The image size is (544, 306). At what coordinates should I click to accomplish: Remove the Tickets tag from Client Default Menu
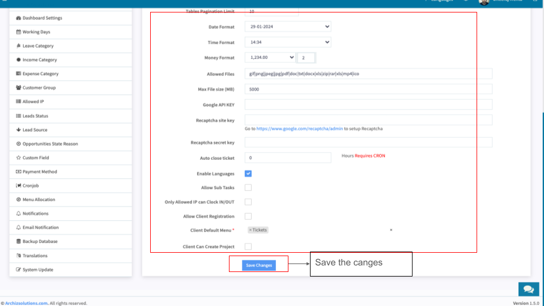pyautogui.click(x=250, y=230)
